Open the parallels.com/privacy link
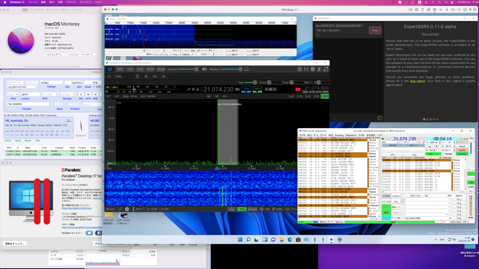This screenshot has width=479, height=269. (77, 208)
